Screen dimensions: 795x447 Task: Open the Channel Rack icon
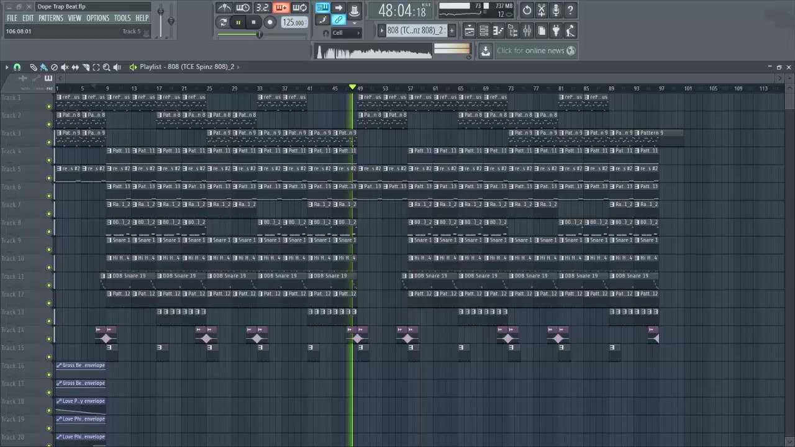tap(483, 31)
